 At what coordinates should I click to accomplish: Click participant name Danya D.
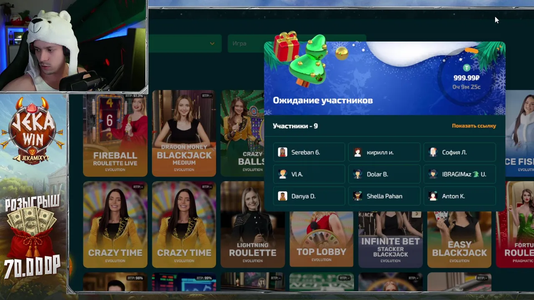[x=303, y=196]
